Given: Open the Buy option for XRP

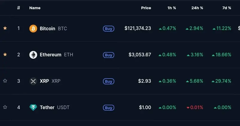Looking at the screenshot, I should click(109, 81).
